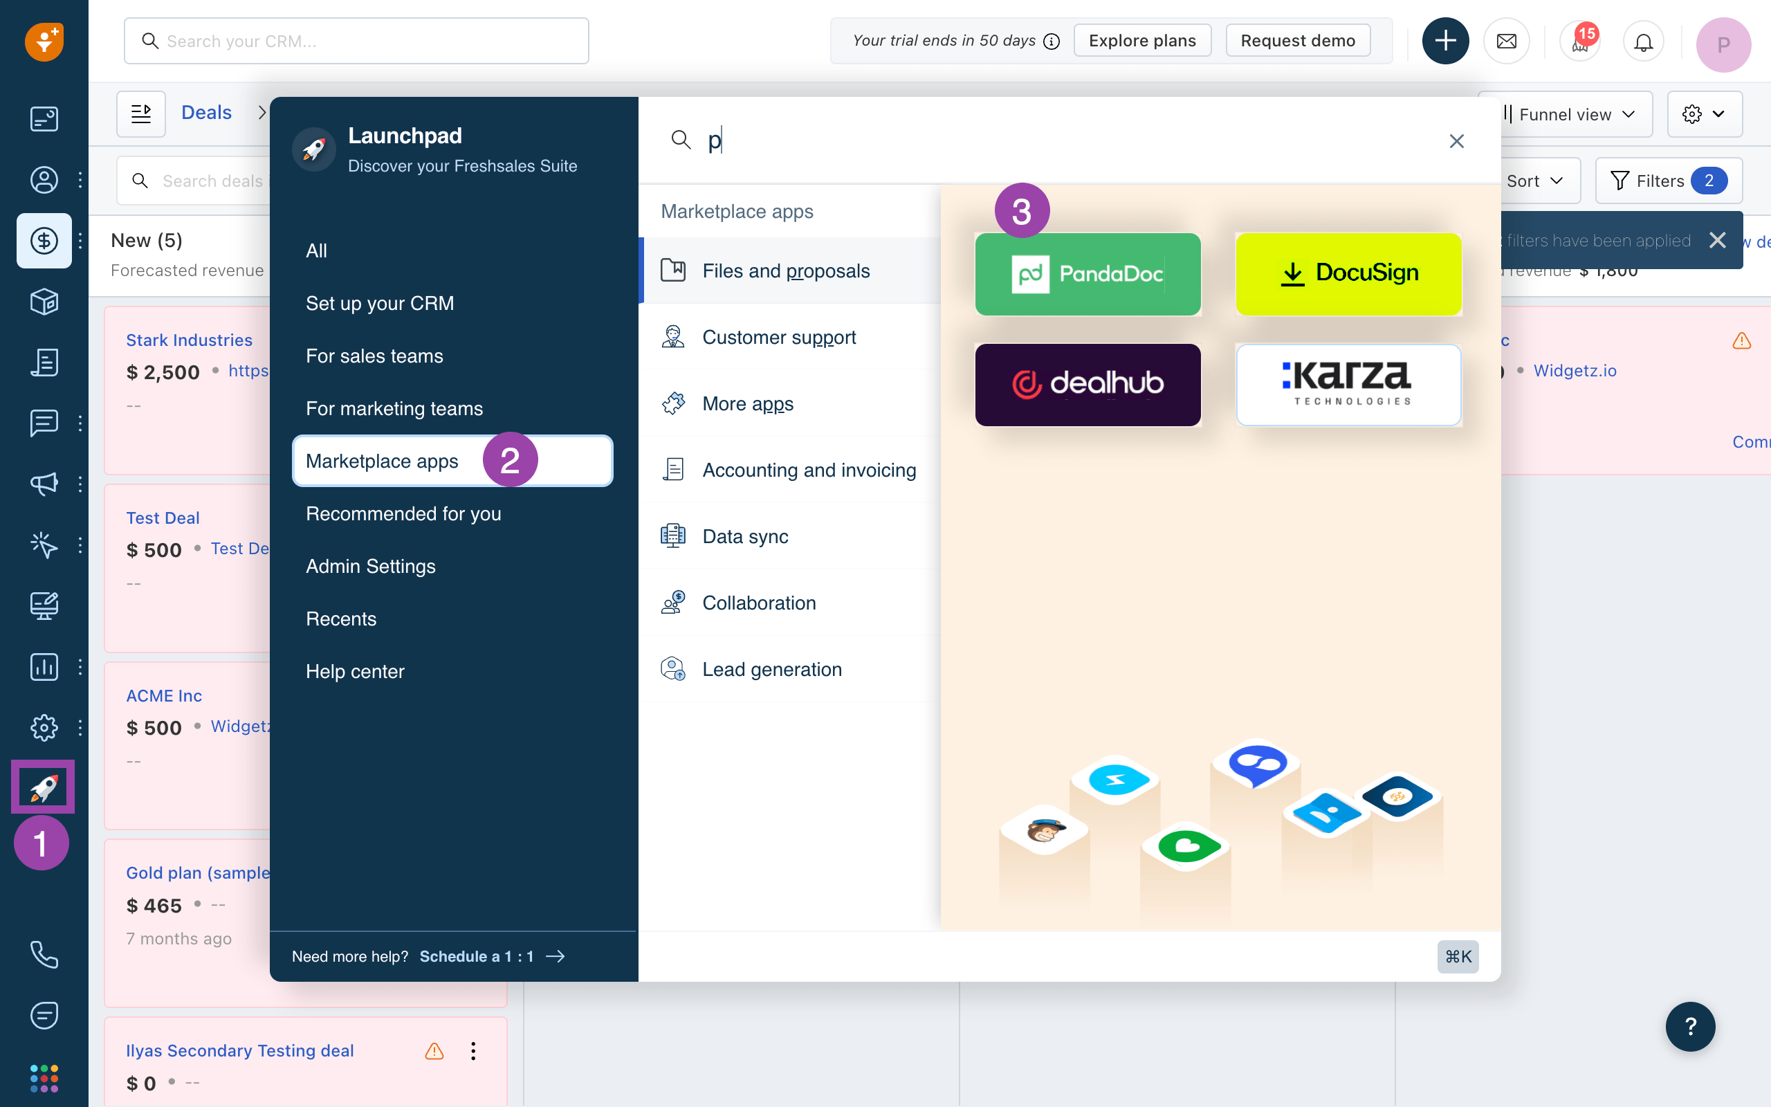Viewport: 1771px width, 1107px height.
Task: Click the Products box icon in the sidebar
Action: coord(43,301)
